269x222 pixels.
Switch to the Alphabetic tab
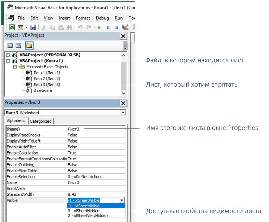pyautogui.click(x=16, y=121)
